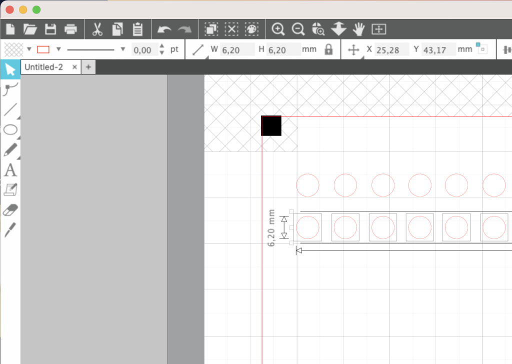
Task: Activate the Eraser tool
Action: (x=10, y=210)
